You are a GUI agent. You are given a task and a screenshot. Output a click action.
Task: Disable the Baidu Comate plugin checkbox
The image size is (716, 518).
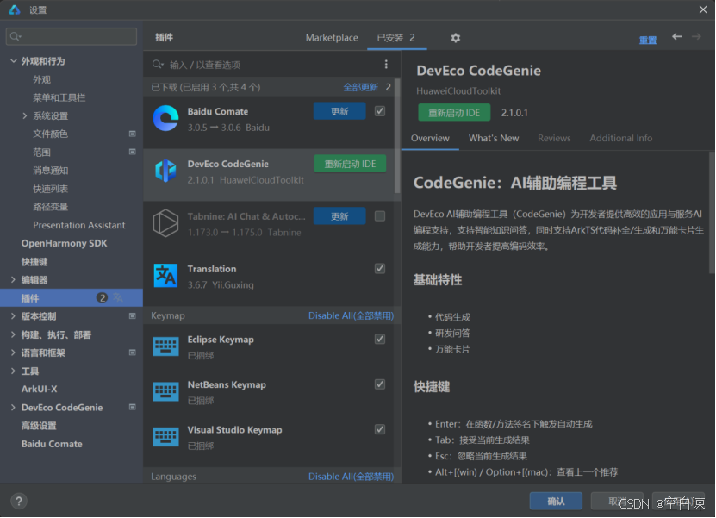tap(379, 111)
